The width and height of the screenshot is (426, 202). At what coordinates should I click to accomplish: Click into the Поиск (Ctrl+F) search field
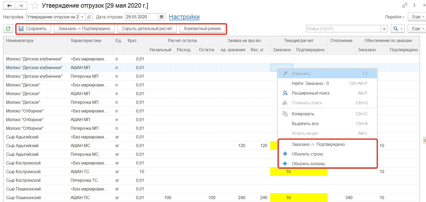pyautogui.click(x=343, y=29)
